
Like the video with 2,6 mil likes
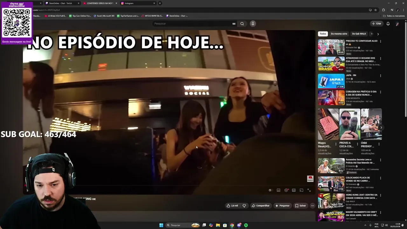click(232, 206)
